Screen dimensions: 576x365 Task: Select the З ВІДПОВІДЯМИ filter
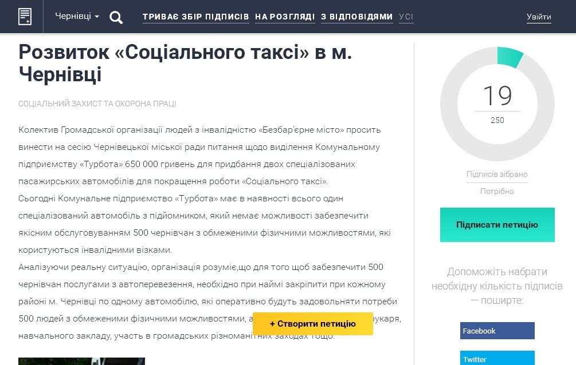click(x=356, y=17)
